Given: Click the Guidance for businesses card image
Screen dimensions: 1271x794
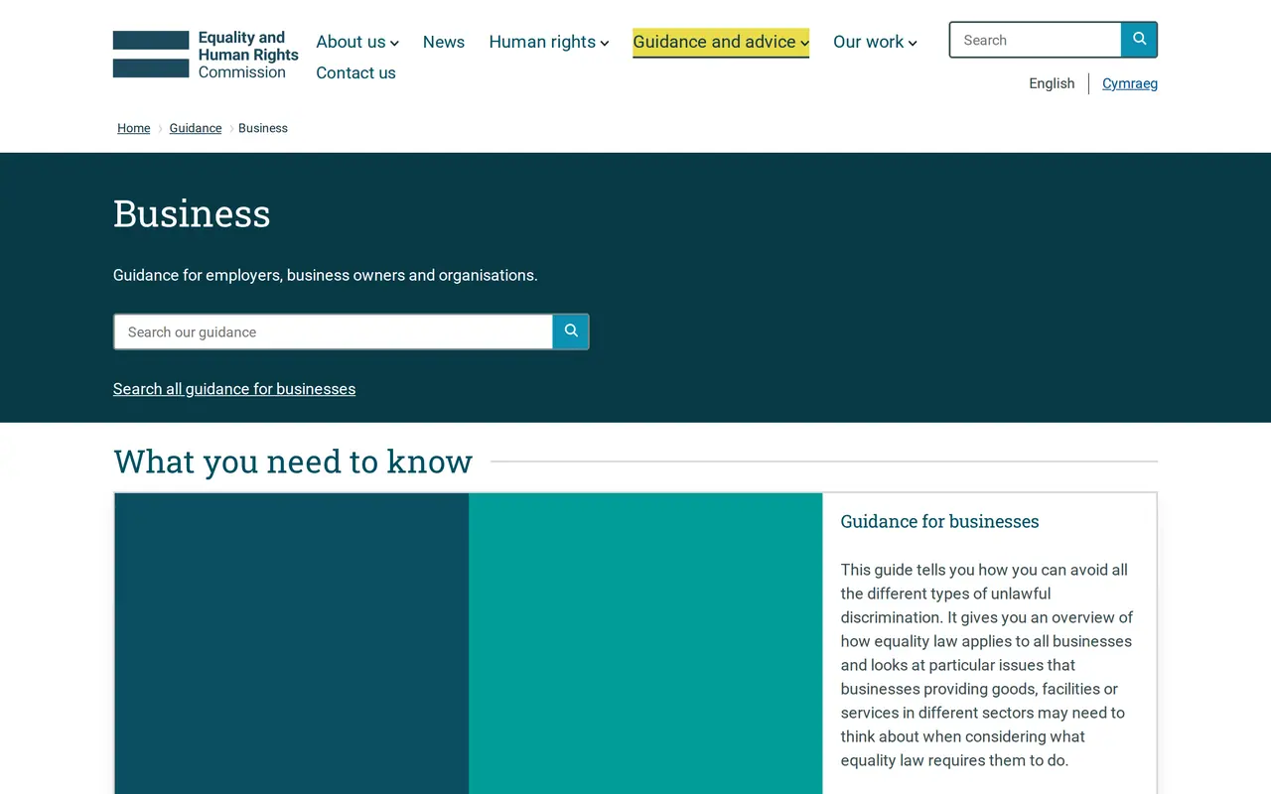Looking at the screenshot, I should pos(469,643).
